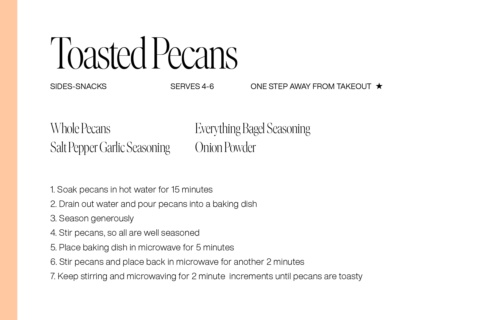Click the star icon after TAKEOUT
Viewport: 481px width, 320px height.
(379, 86)
